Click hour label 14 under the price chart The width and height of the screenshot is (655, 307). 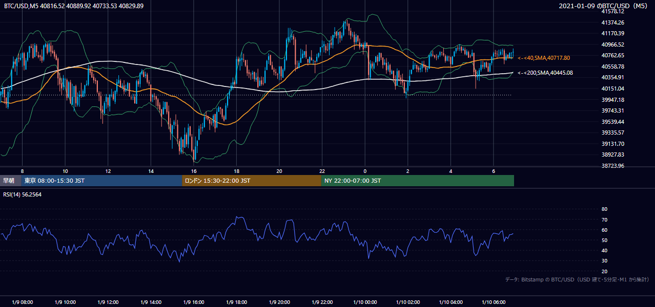[x=151, y=171]
